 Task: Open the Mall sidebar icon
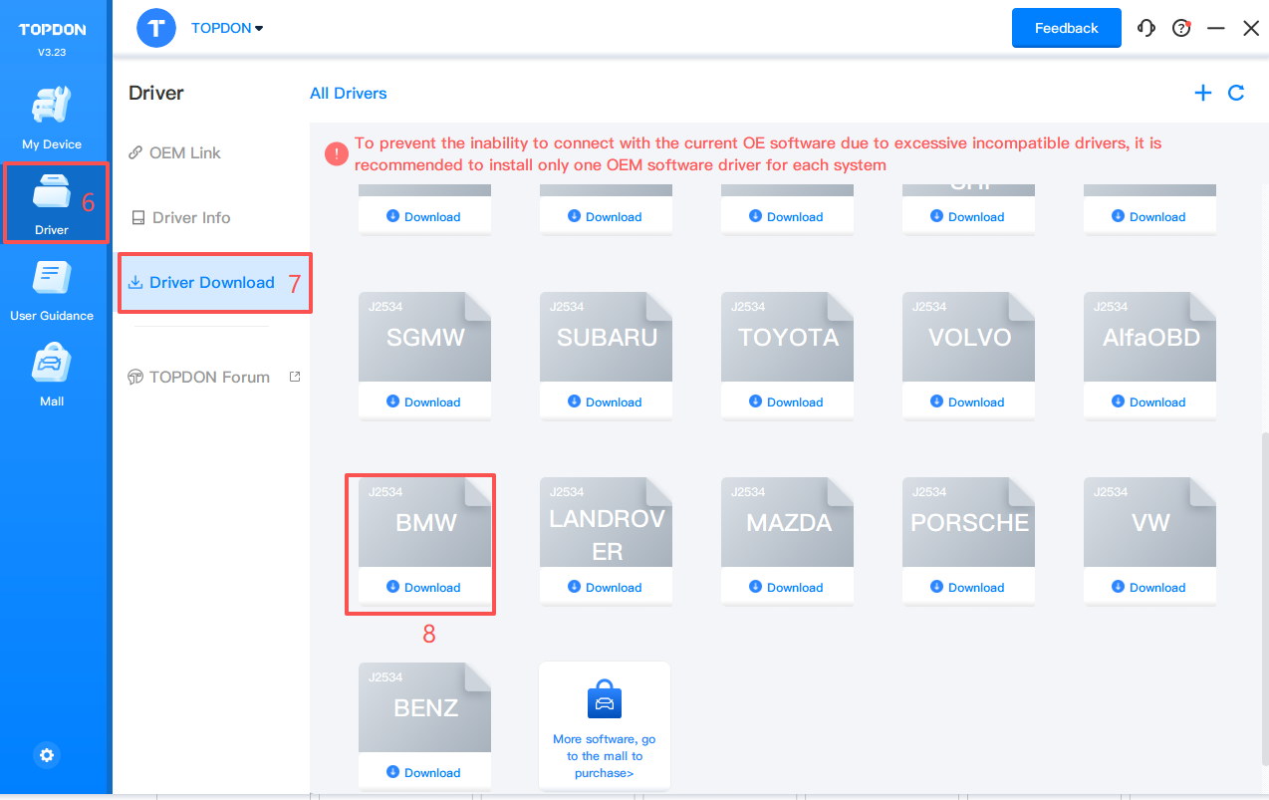pyautogui.click(x=52, y=376)
